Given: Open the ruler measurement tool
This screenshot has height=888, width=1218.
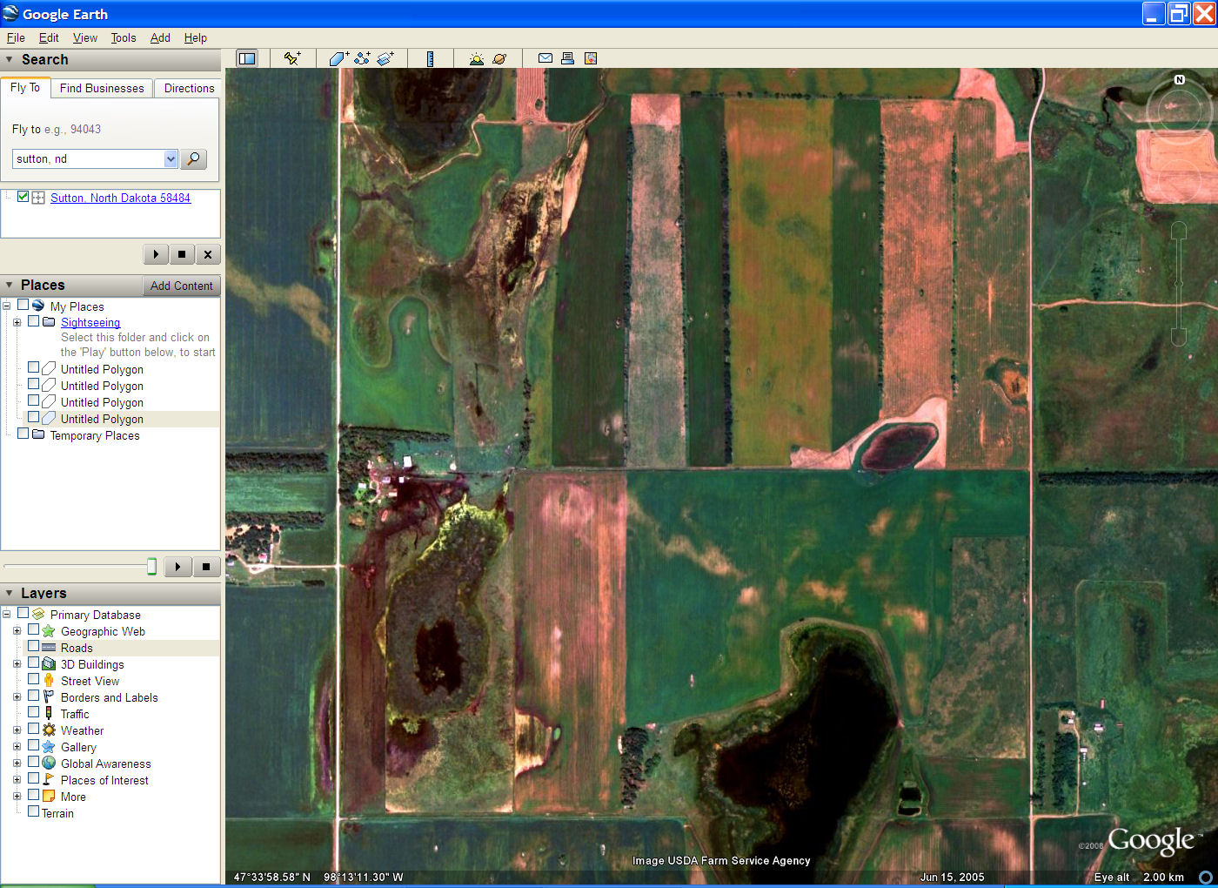Looking at the screenshot, I should coord(430,58).
